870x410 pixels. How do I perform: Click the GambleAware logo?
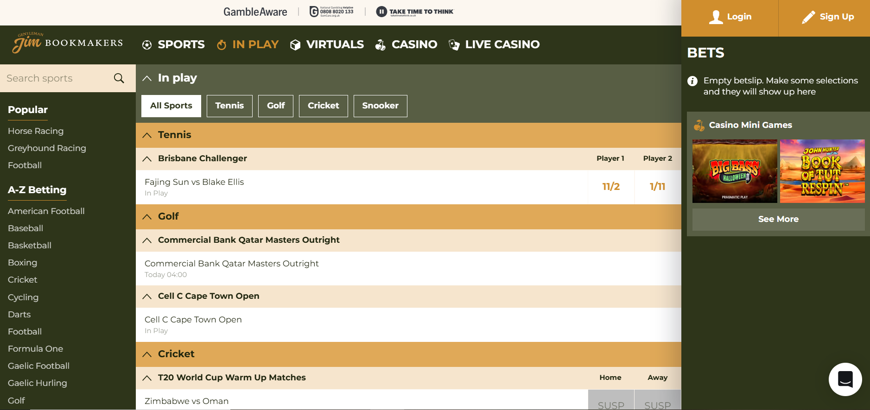[255, 12]
